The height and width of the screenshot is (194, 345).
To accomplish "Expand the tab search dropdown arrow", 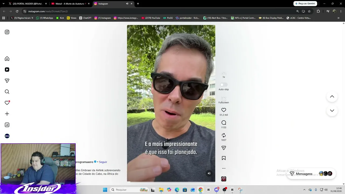I will click(4, 4).
